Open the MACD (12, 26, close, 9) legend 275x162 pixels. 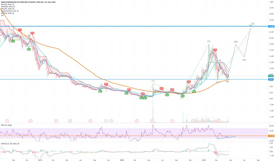(x=10, y=144)
